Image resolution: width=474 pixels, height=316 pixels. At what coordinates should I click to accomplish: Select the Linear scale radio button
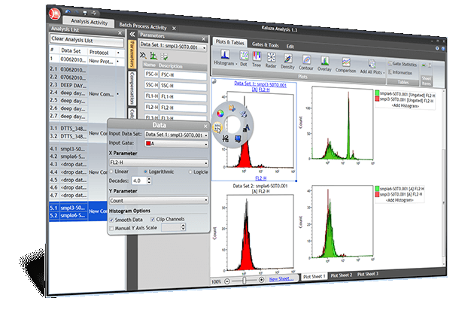pos(111,172)
